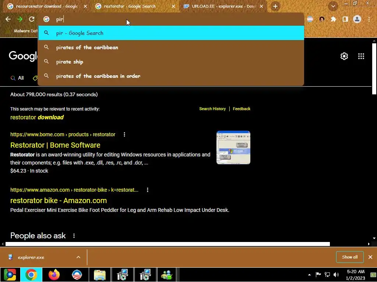Open the Feedback link
This screenshot has height=282, width=377.
[x=242, y=109]
